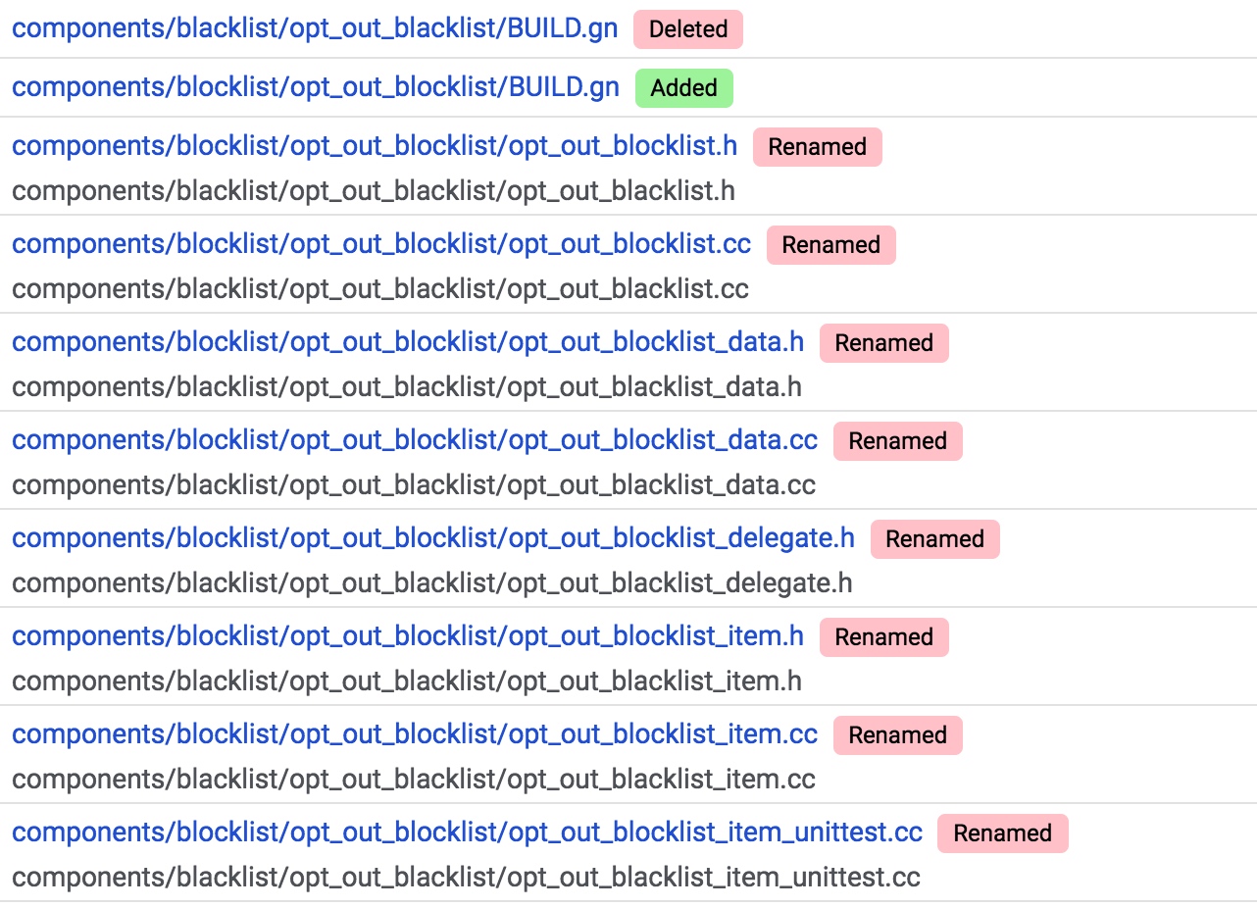Open the added opt_out_blocklist/BUILD.gn file link
This screenshot has width=1257, height=908.
316,87
